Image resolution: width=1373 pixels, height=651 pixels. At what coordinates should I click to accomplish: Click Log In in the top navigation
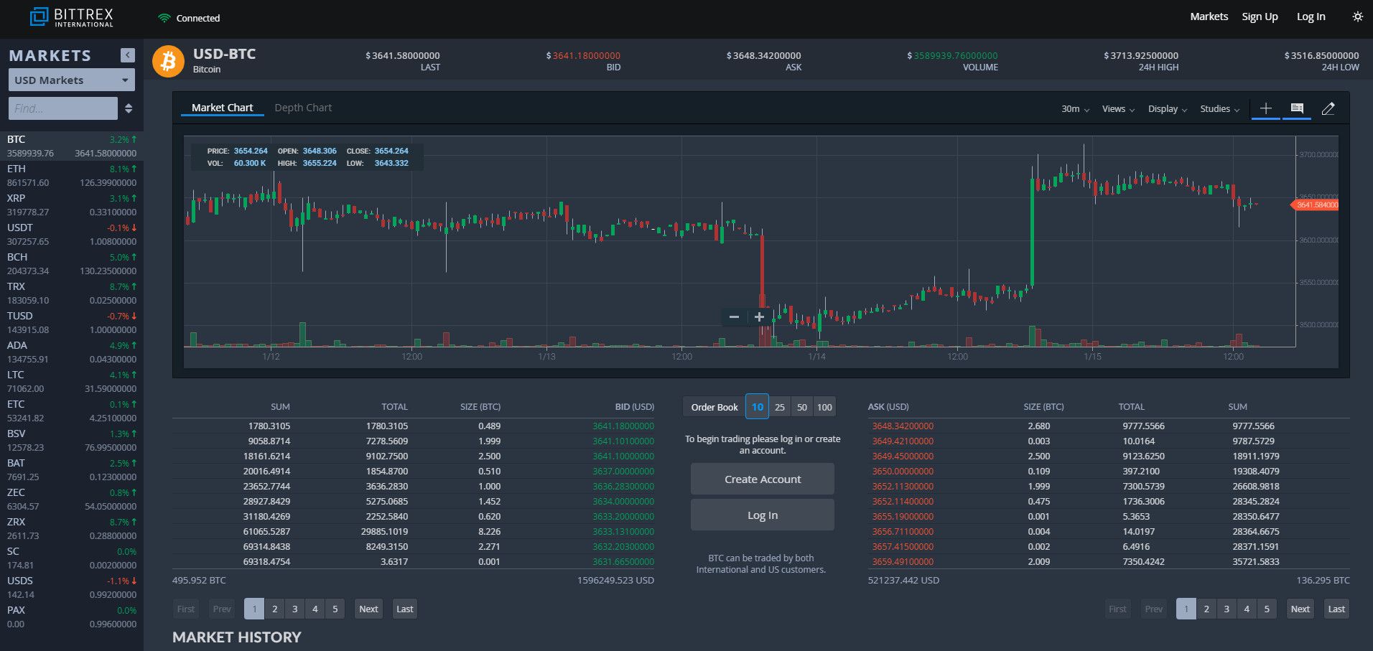click(1311, 17)
